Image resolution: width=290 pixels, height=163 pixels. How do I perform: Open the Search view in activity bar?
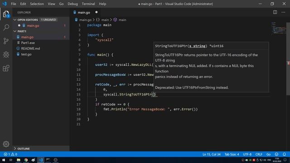[x=6, y=27]
